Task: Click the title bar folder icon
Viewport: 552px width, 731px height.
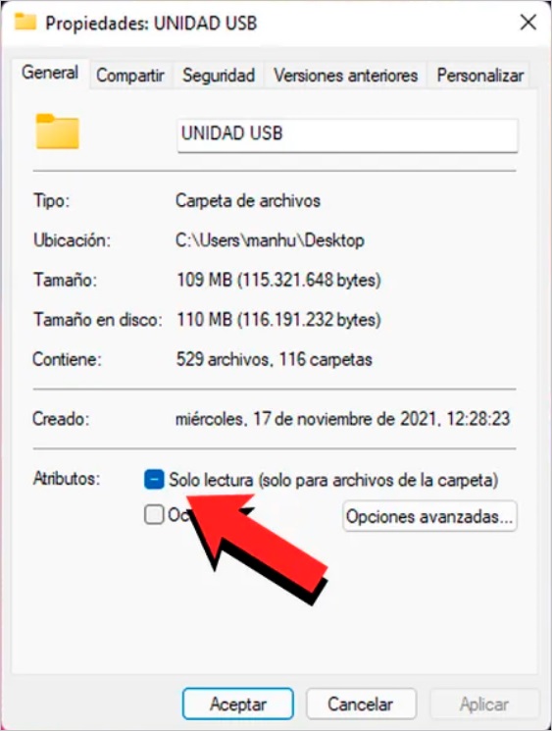Action: (x=25, y=22)
